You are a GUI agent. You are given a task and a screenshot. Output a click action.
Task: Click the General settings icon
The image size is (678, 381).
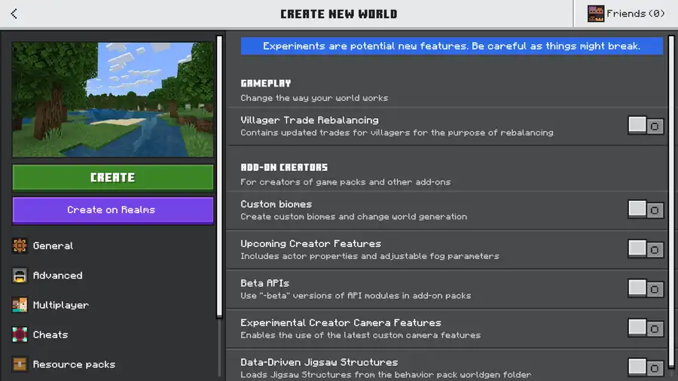click(20, 245)
